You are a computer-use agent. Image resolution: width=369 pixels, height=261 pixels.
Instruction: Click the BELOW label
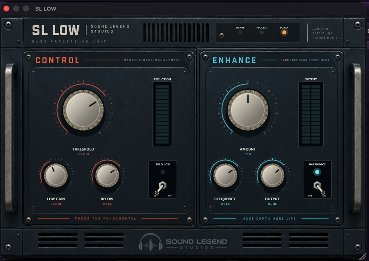pos(107,199)
